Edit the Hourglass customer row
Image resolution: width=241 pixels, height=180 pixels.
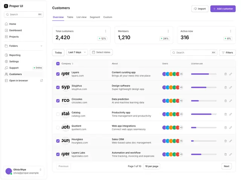click(x=230, y=141)
